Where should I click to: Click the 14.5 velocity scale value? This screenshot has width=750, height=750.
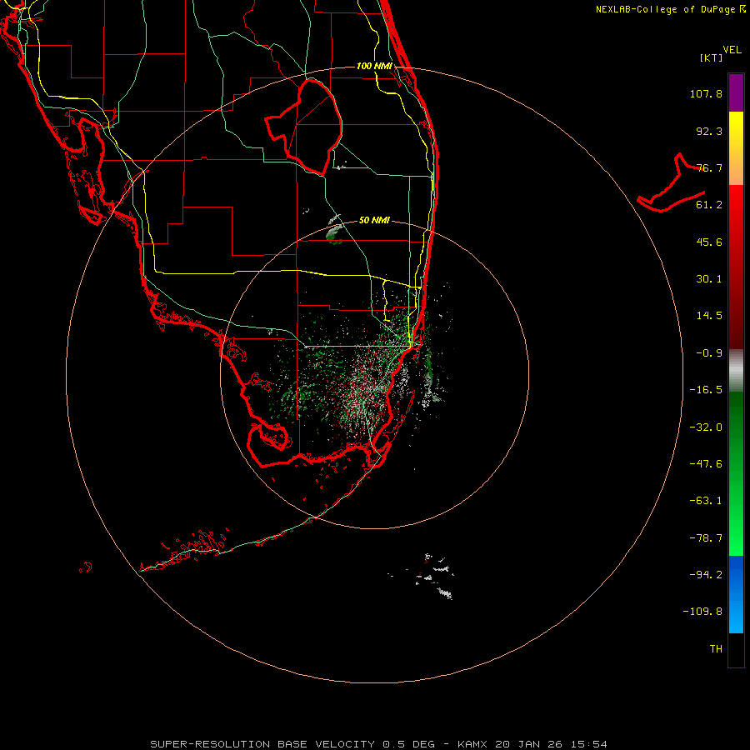point(709,316)
